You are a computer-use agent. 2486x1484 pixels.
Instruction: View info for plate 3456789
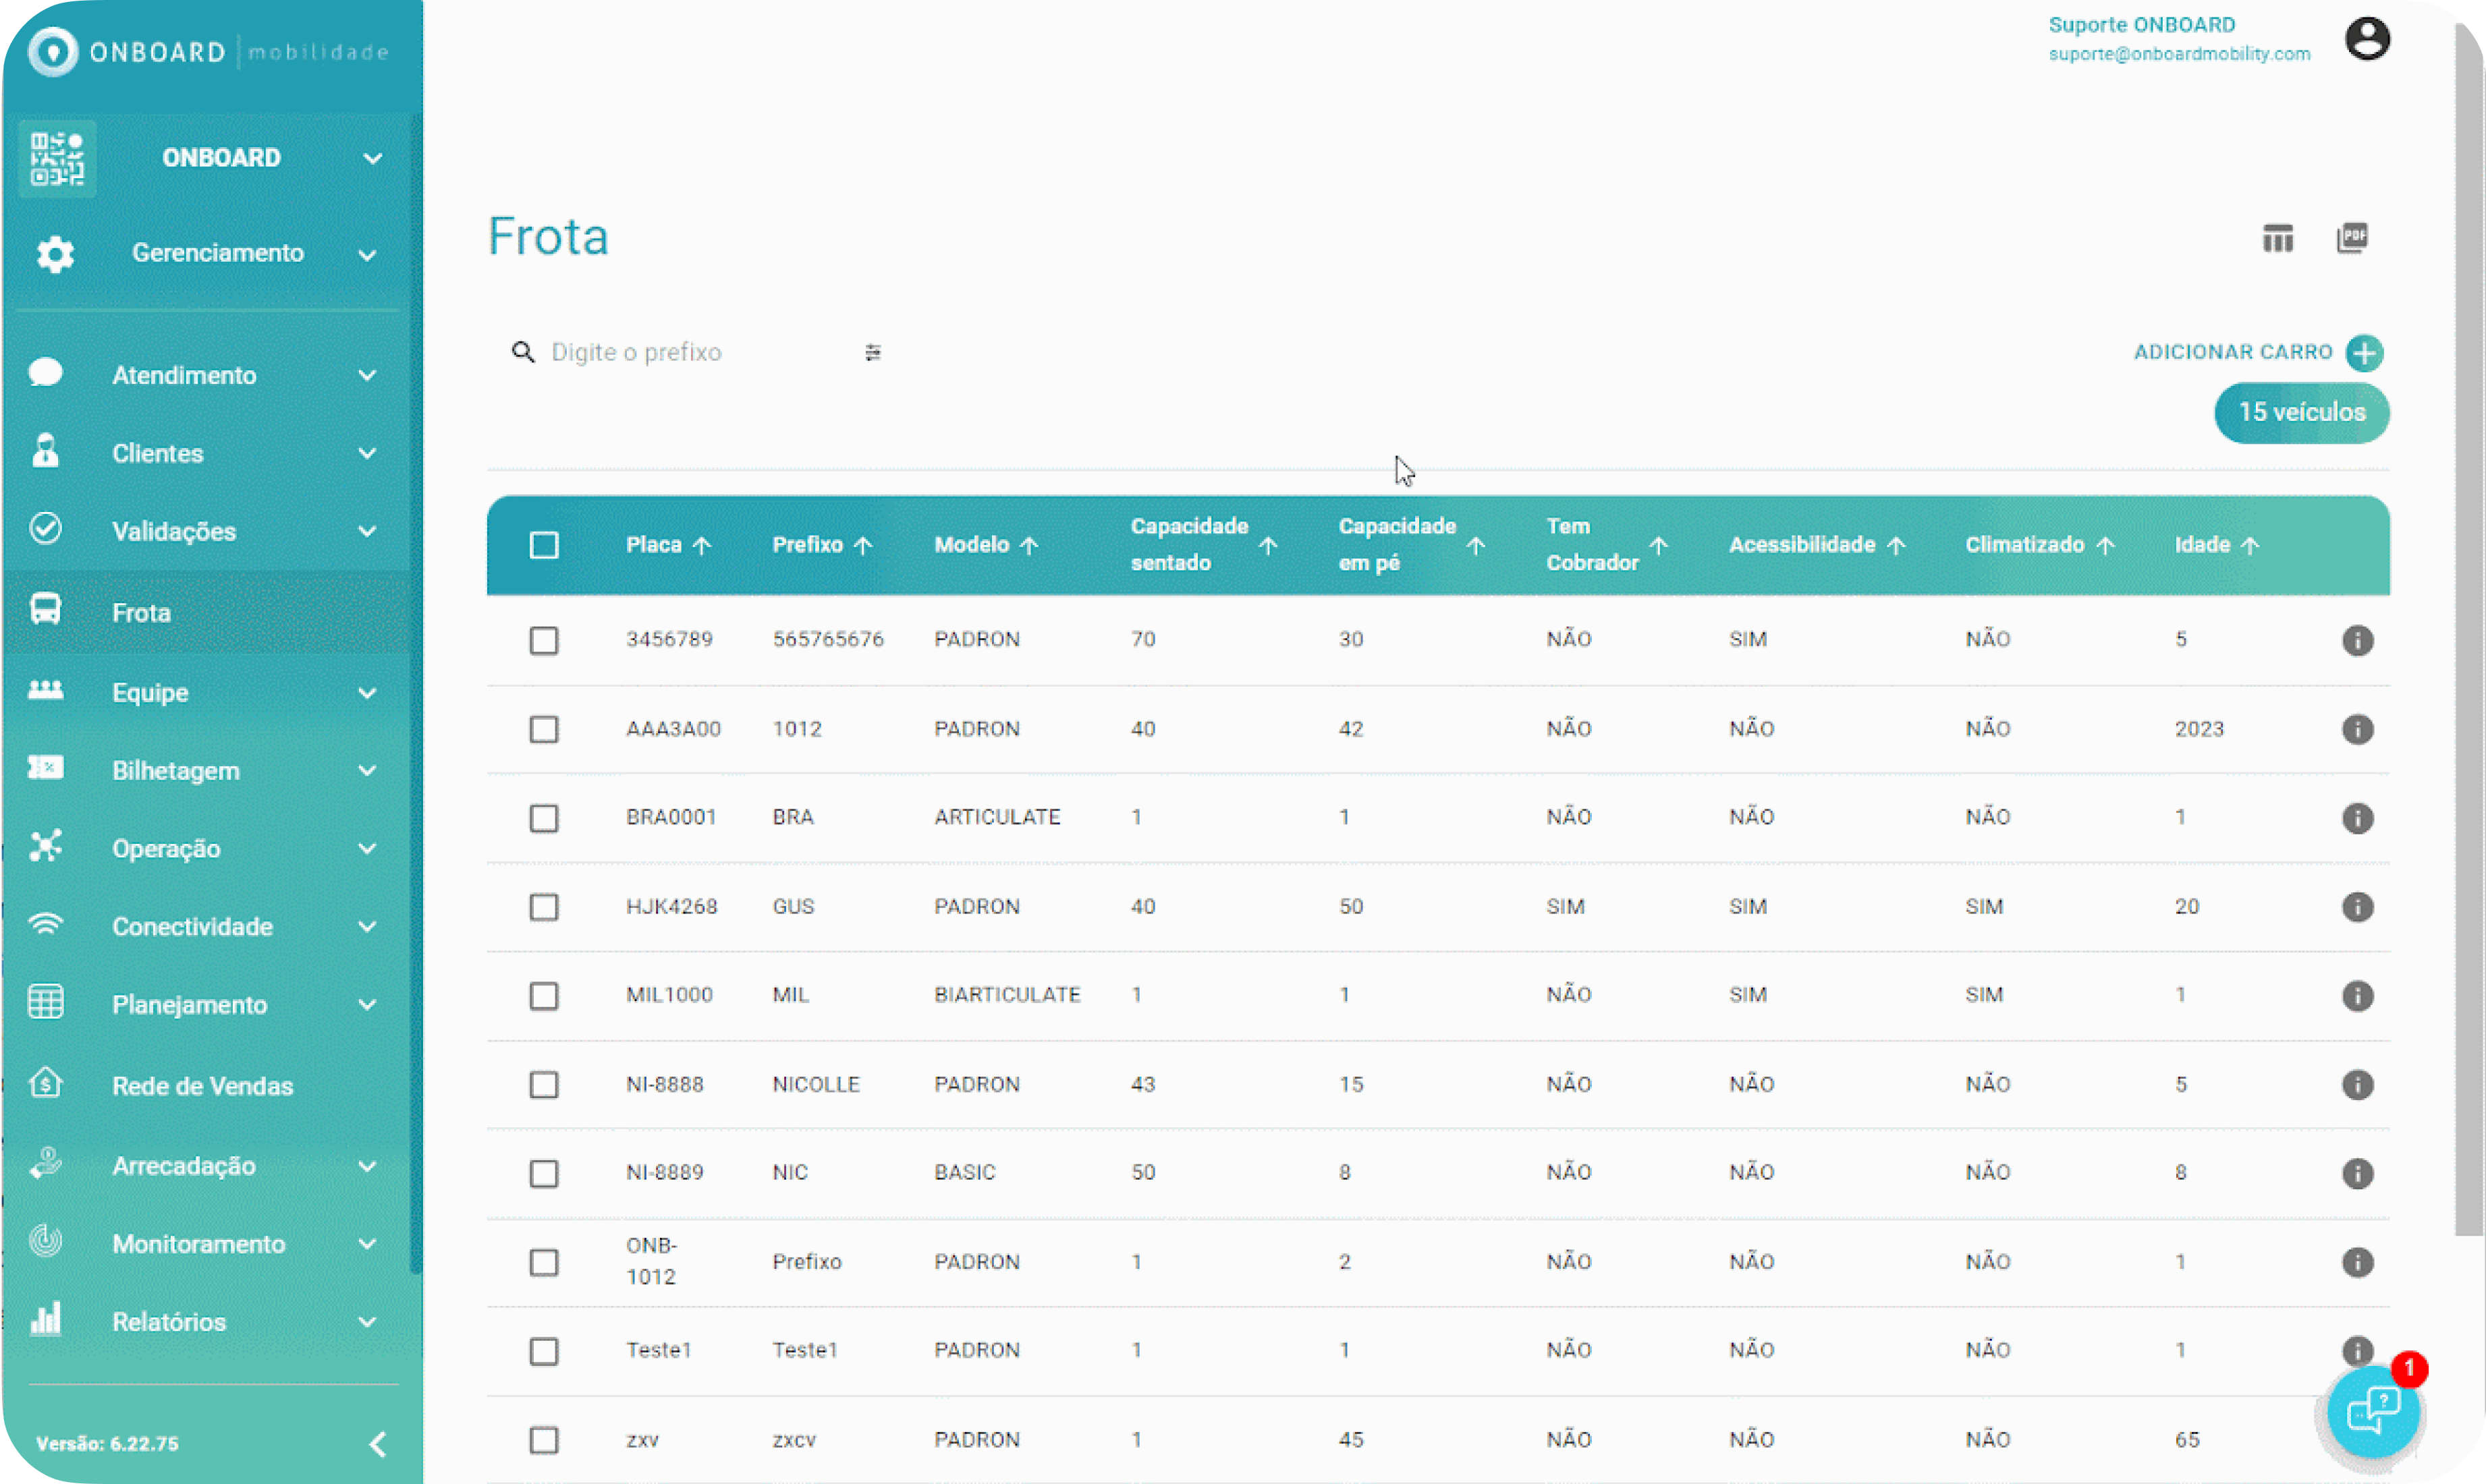[x=2357, y=640]
